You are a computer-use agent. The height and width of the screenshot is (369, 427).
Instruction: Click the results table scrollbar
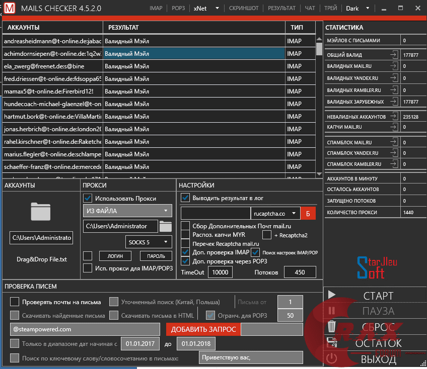[x=319, y=50]
